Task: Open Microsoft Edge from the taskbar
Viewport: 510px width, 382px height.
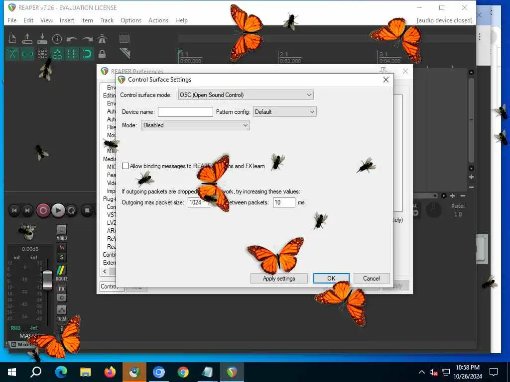Action: (61, 372)
